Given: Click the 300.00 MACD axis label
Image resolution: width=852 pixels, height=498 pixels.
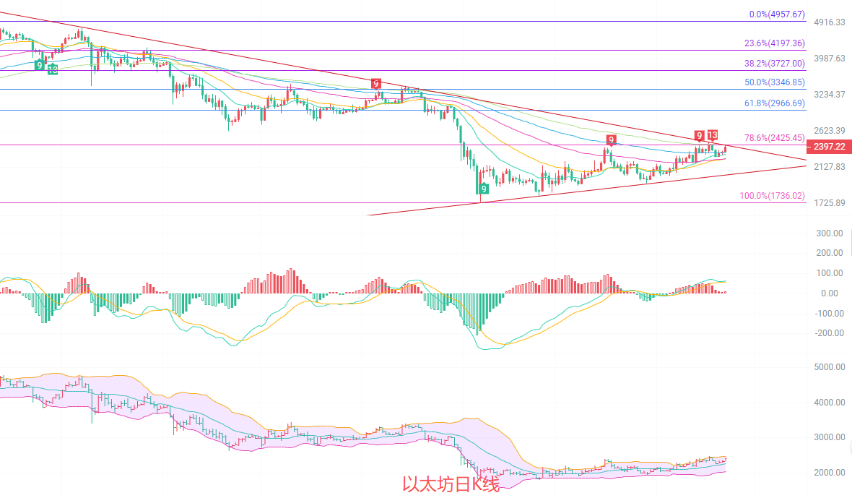Looking at the screenshot, I should pos(829,233).
